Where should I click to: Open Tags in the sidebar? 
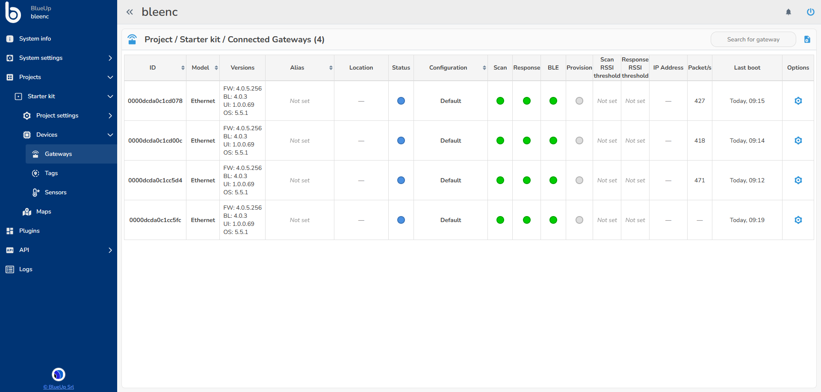coord(51,173)
